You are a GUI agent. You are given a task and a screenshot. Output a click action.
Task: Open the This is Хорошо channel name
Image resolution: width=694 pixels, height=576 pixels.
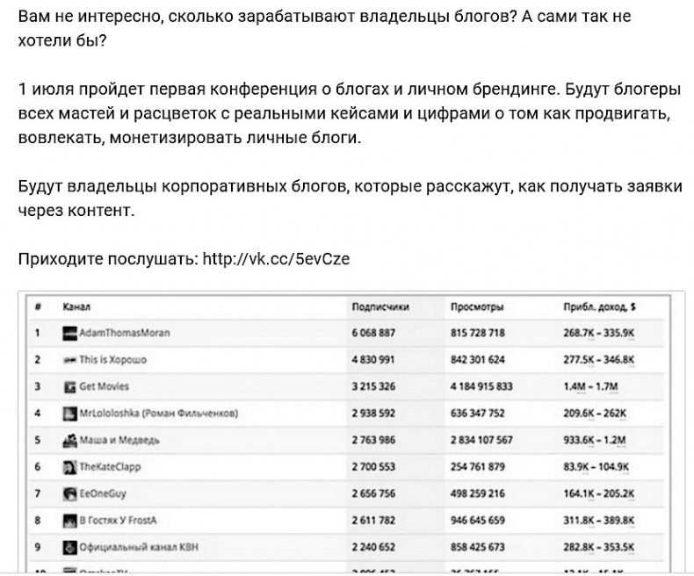click(x=112, y=360)
